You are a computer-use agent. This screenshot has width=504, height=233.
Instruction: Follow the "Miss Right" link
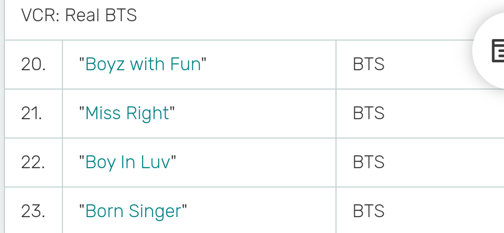tap(127, 113)
